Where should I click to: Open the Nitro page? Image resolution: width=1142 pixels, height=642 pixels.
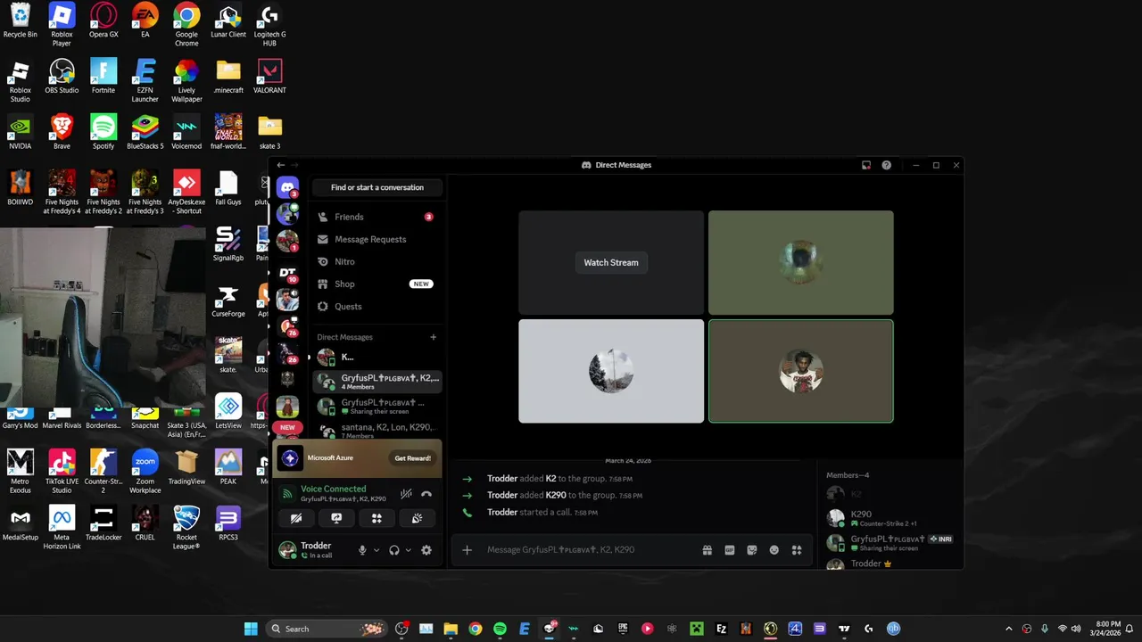(377, 261)
